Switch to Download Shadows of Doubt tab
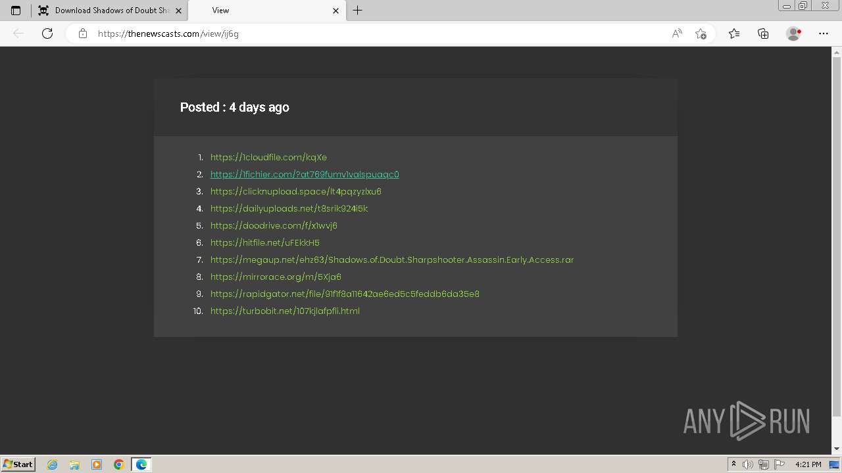 coord(109,11)
